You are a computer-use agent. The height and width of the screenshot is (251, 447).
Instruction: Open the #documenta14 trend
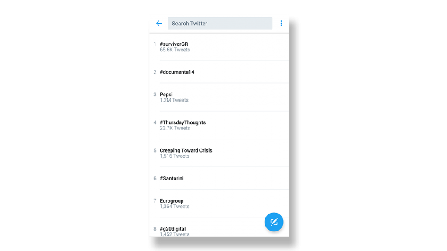(x=219, y=72)
